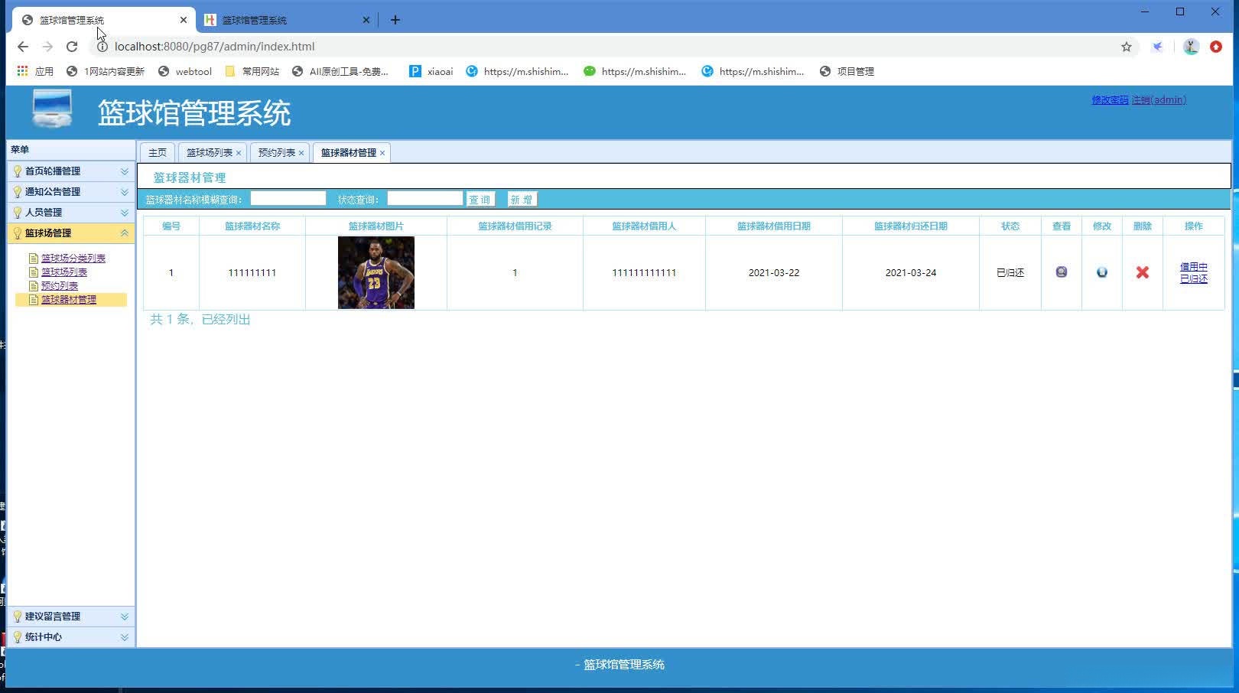Click the 新增 add button
The image size is (1239, 693).
click(522, 200)
